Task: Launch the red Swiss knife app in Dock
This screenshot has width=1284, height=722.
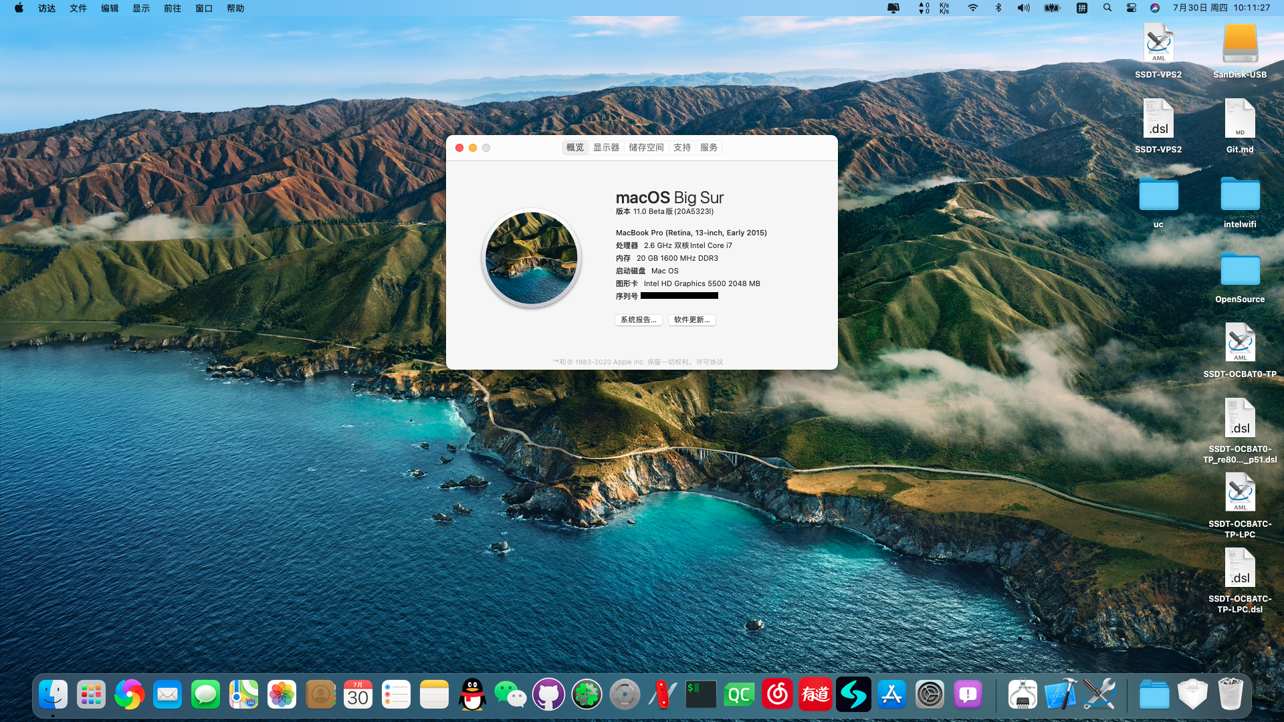Action: (x=663, y=695)
